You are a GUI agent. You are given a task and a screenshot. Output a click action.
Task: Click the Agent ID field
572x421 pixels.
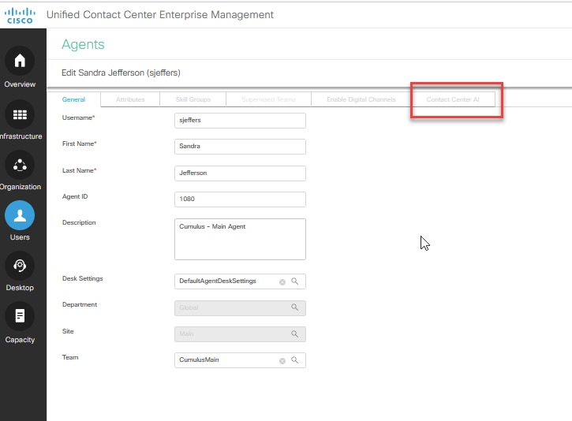tap(240, 199)
